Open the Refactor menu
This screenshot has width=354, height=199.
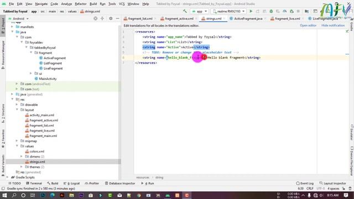click(x=81, y=4)
